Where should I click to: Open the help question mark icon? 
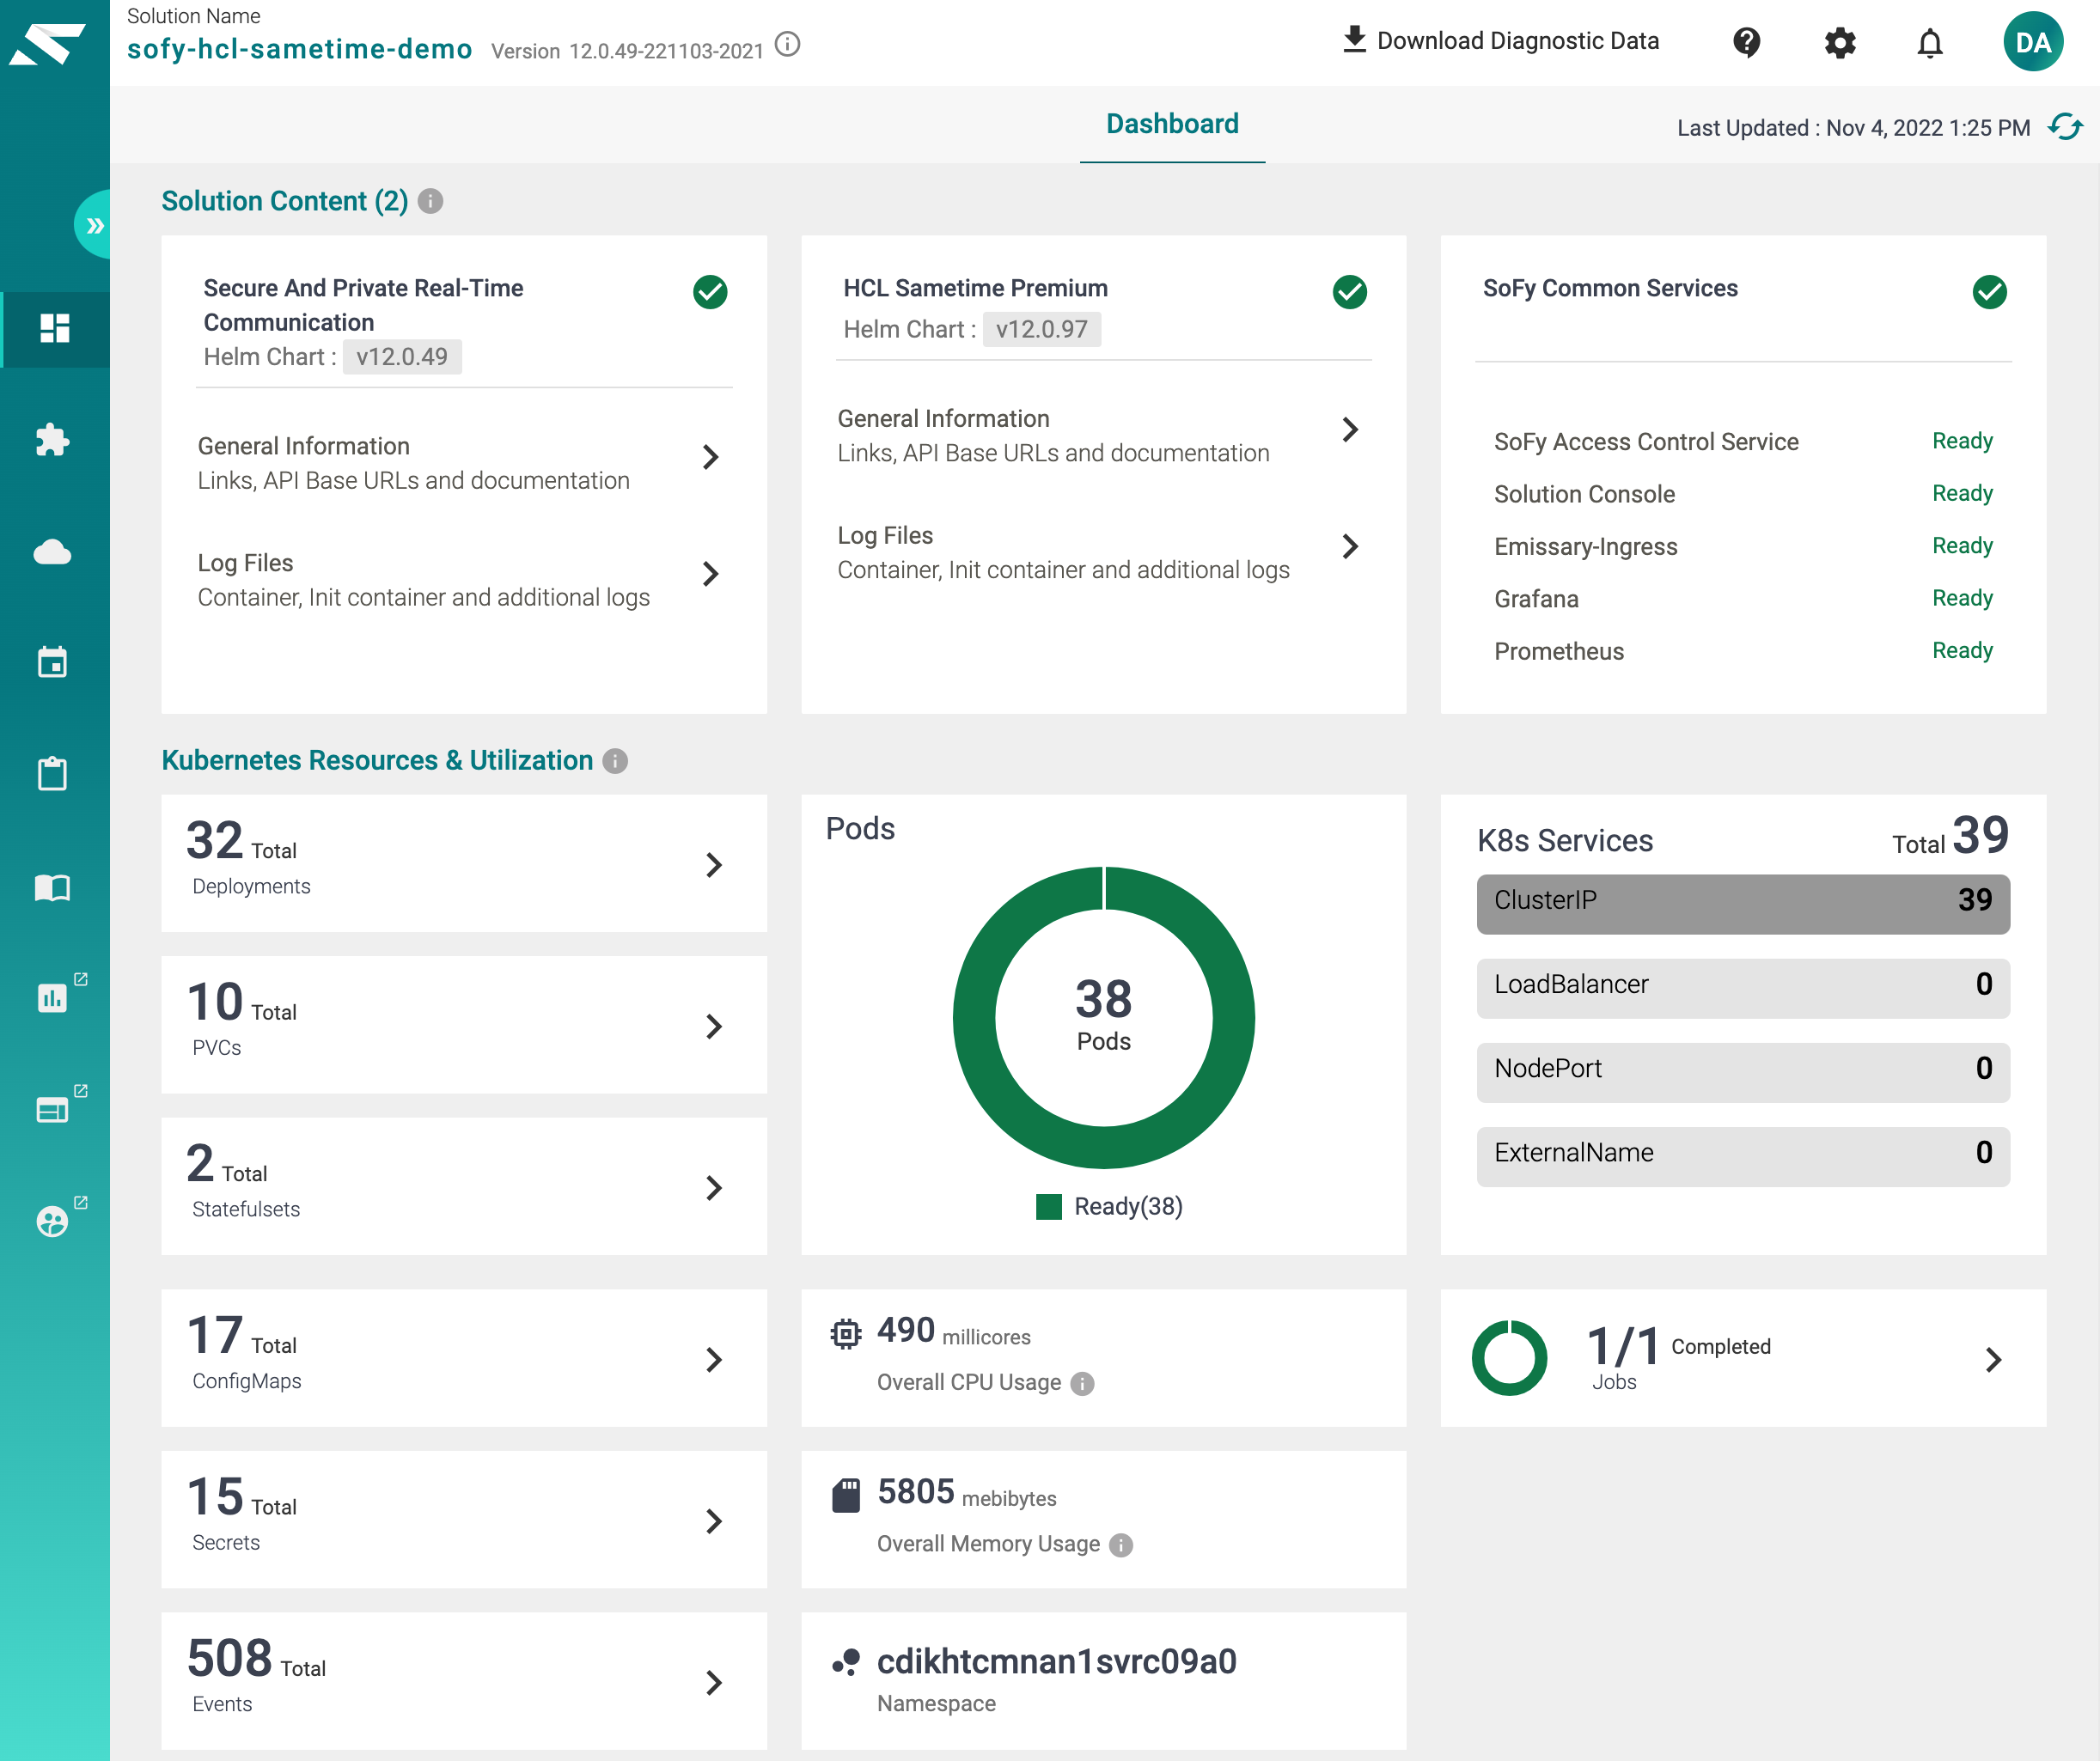[1746, 42]
